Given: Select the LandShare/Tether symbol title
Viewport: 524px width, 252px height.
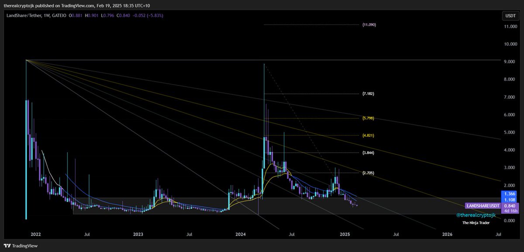Looking at the screenshot, I should (23, 15).
